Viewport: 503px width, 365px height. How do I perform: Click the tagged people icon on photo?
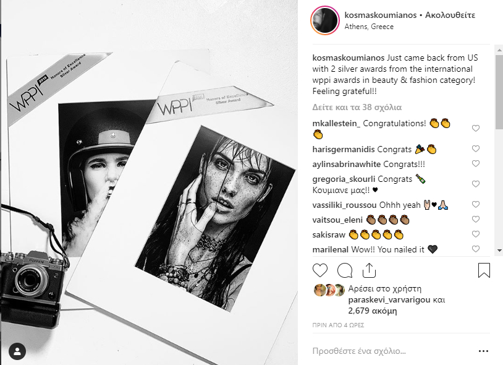(x=17, y=352)
